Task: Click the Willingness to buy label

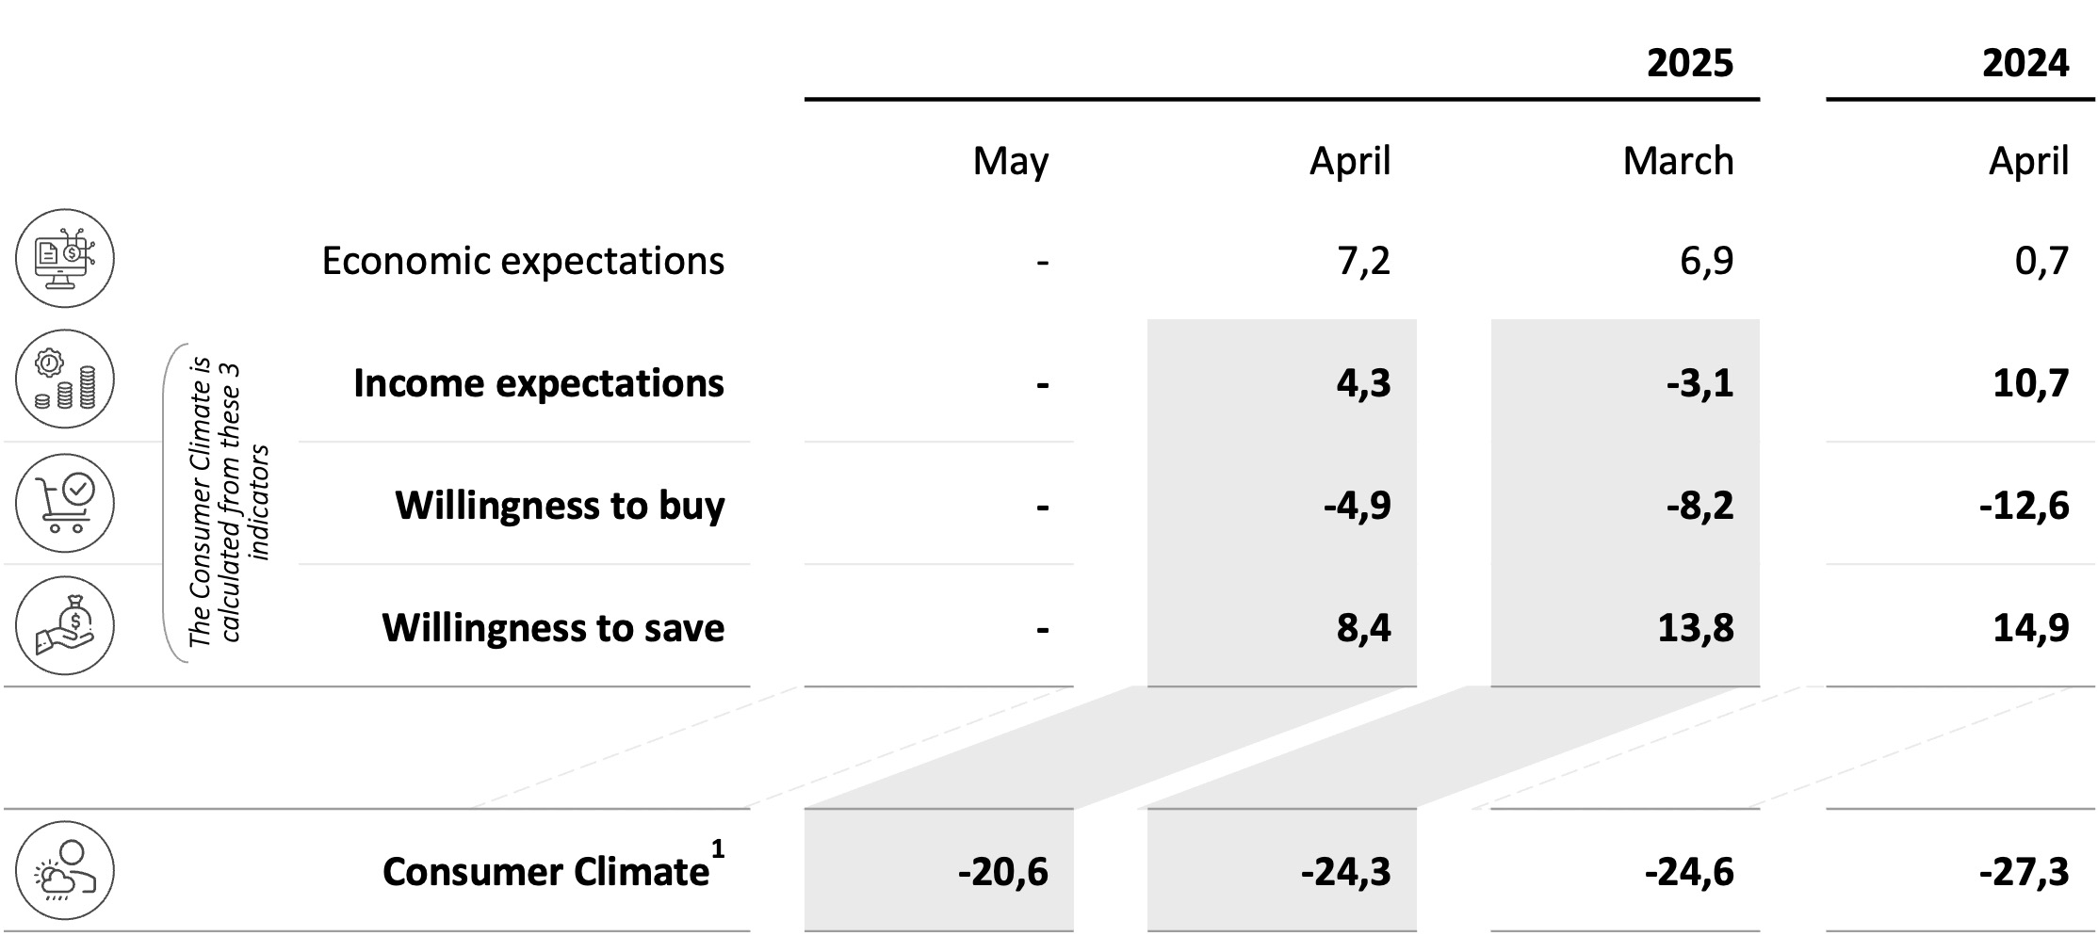Action: tap(560, 506)
